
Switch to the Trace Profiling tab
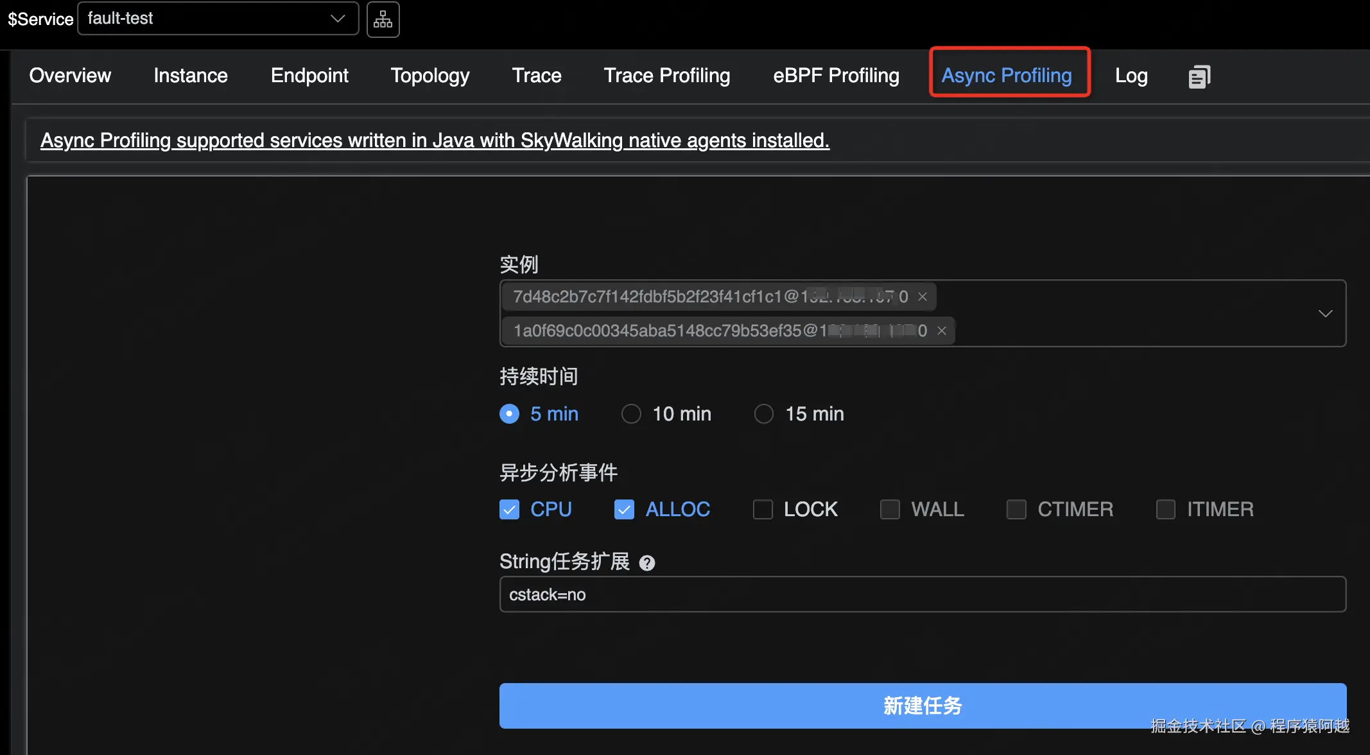tap(666, 76)
